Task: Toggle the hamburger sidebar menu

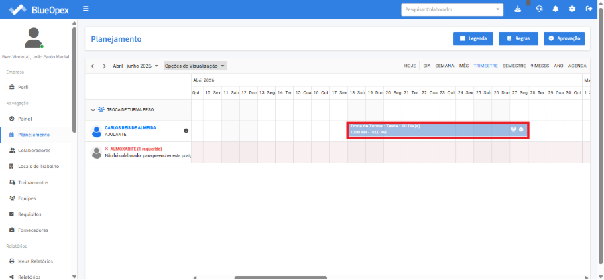Action: tap(86, 9)
